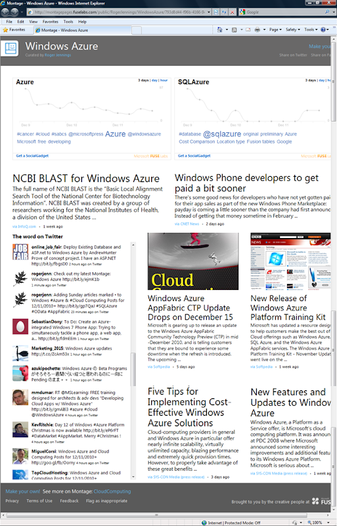
Task: Click the New Tab button
Action: 137,30
